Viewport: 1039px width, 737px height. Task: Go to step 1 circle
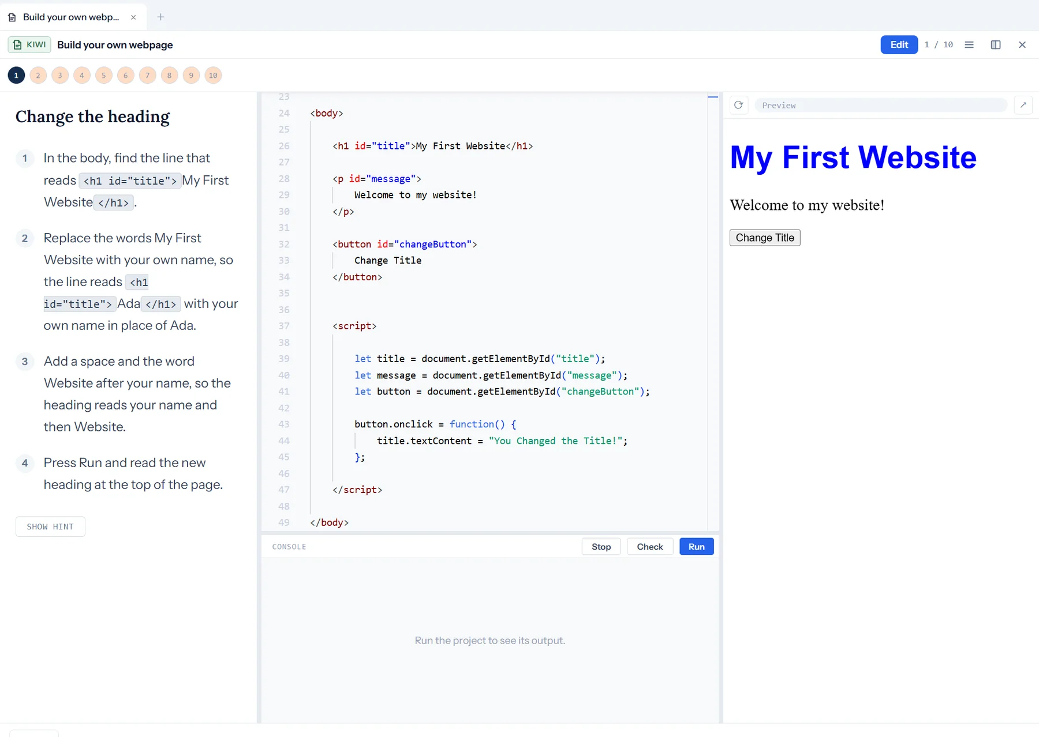click(16, 75)
